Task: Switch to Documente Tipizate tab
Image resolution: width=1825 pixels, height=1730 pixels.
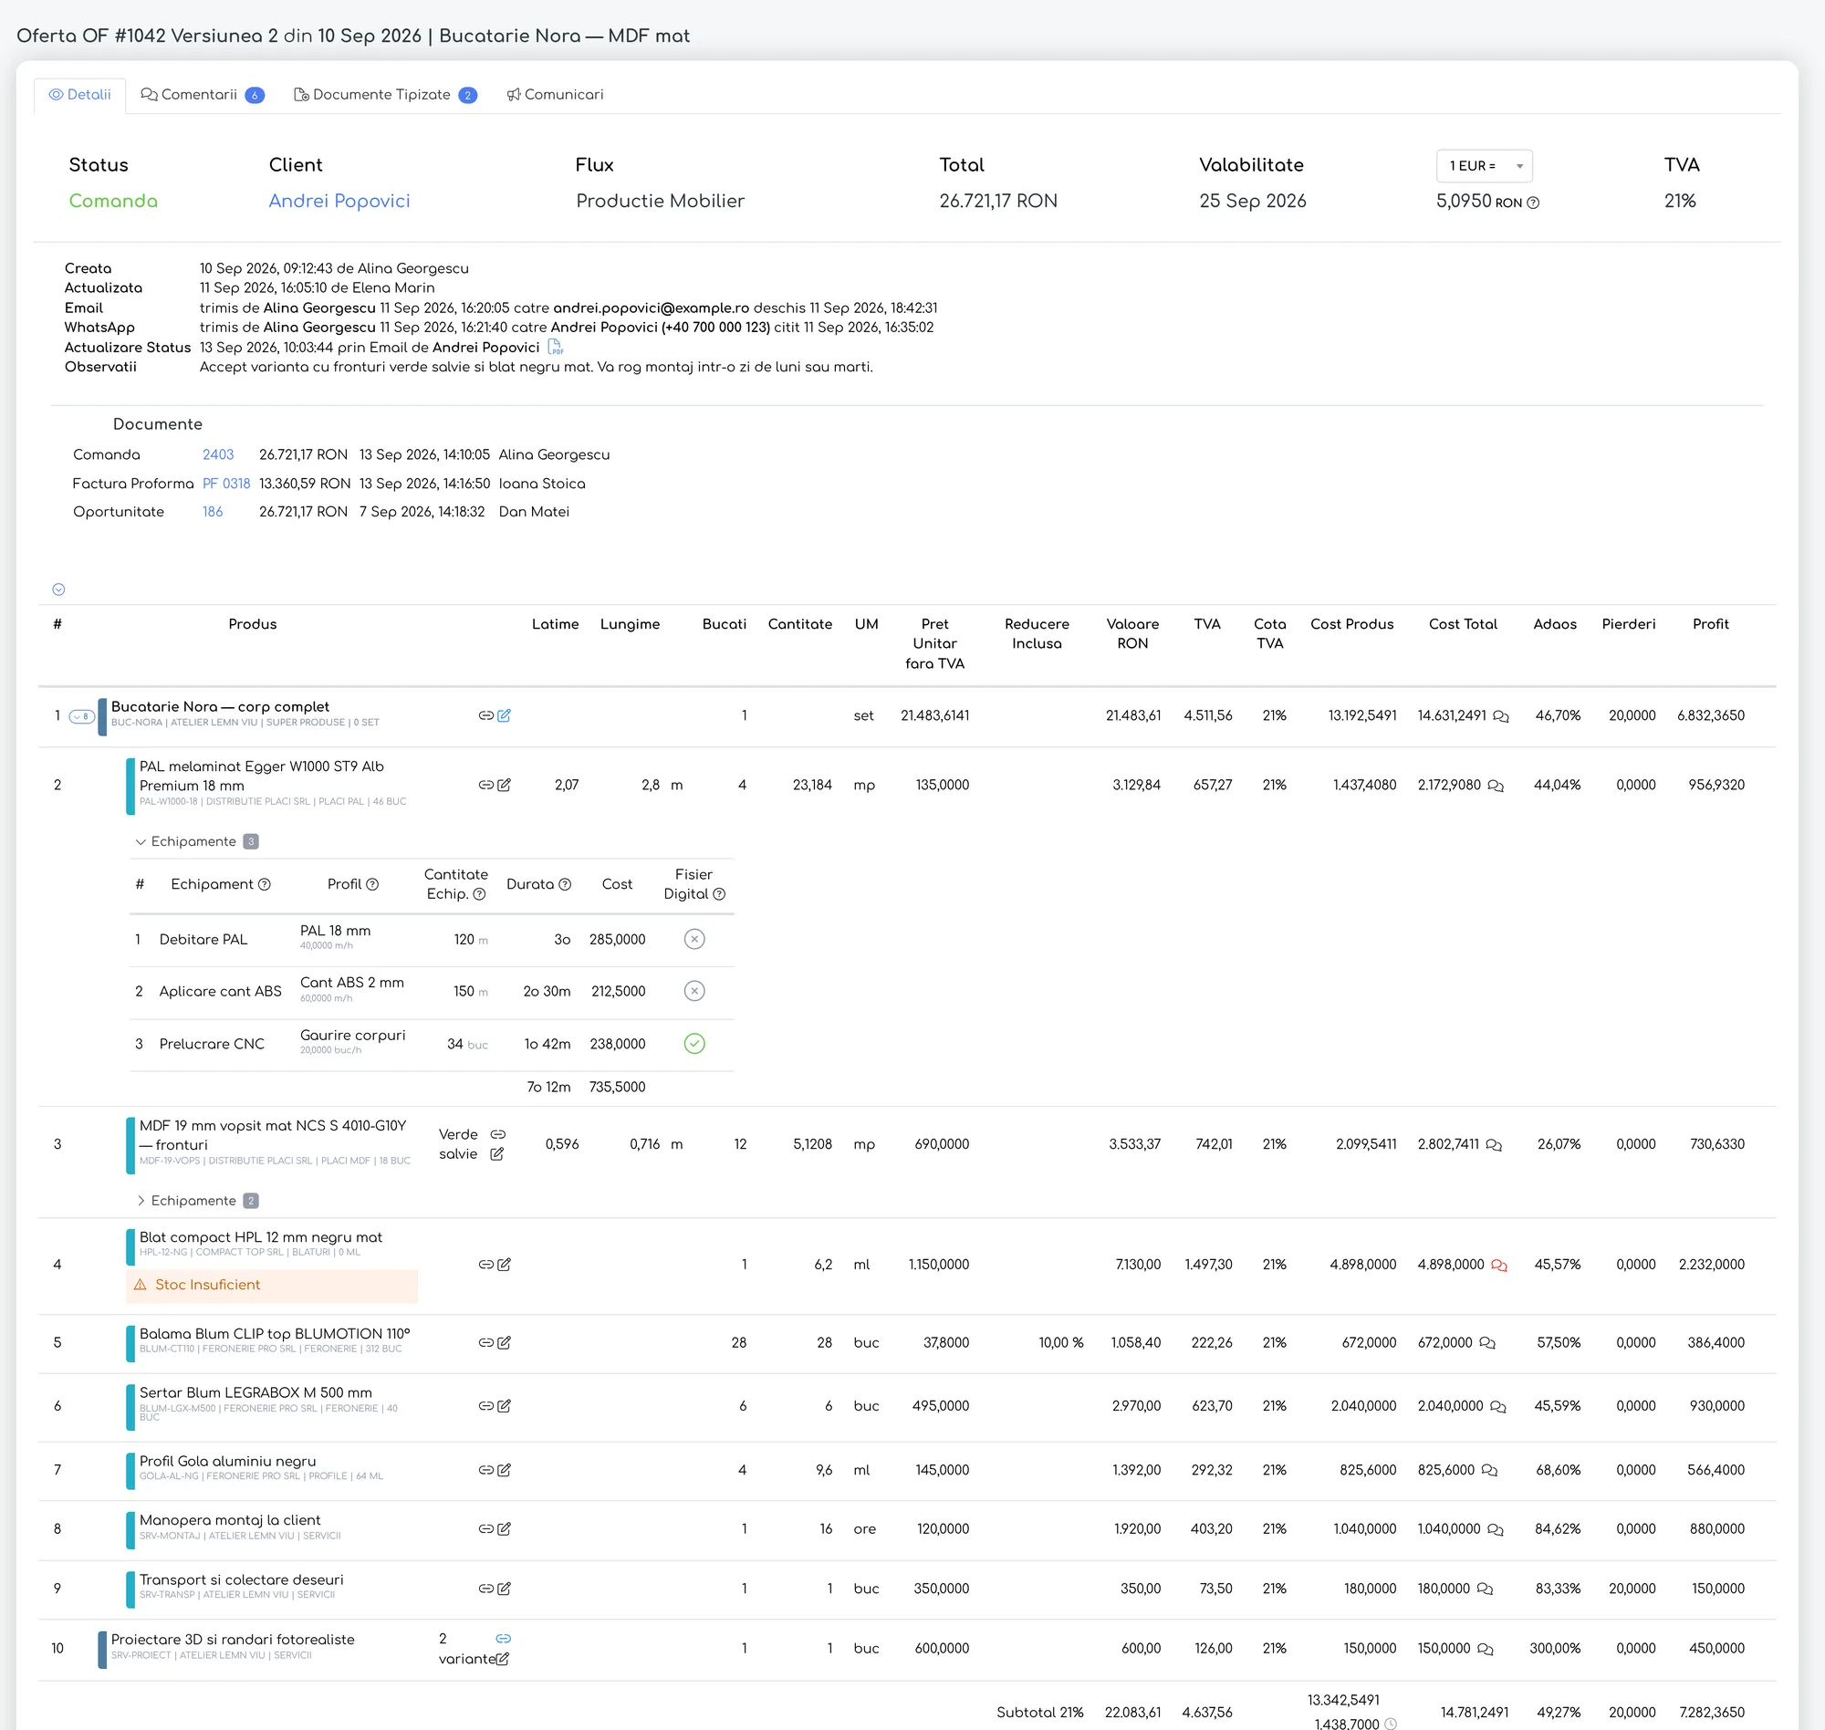Action: 384,95
